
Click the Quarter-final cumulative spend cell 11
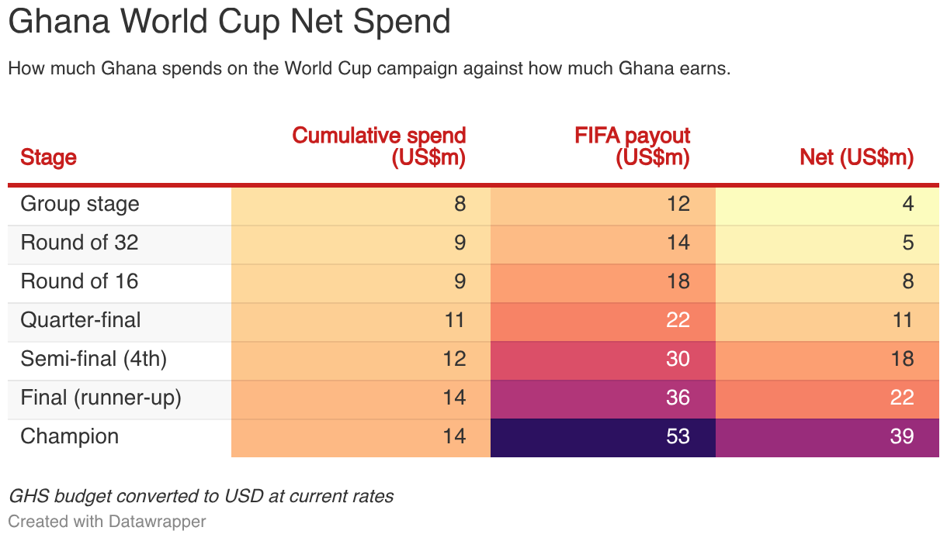tap(361, 322)
